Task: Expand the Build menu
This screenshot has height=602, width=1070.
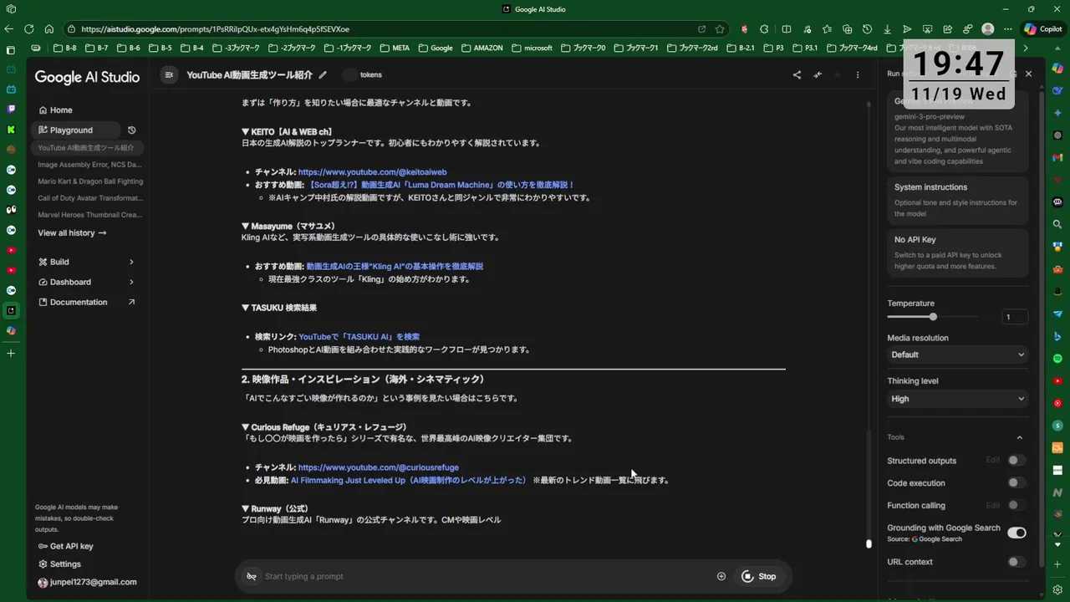Action: 86,262
